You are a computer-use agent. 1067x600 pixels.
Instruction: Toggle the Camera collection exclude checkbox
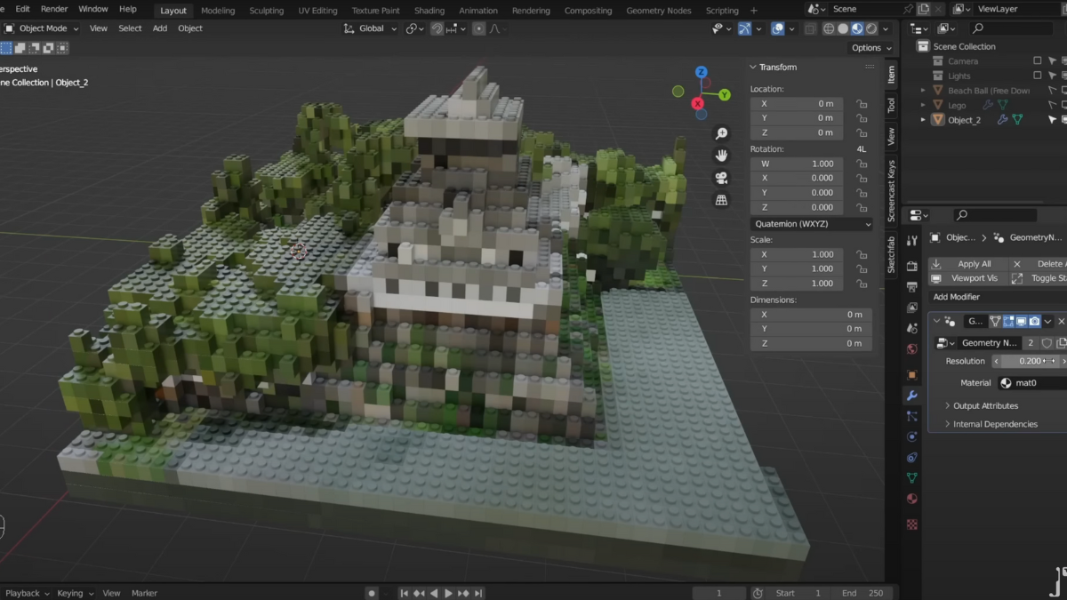(1037, 61)
